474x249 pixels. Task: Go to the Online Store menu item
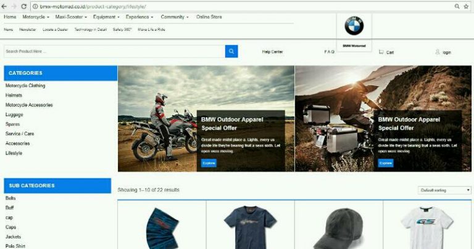click(x=209, y=17)
